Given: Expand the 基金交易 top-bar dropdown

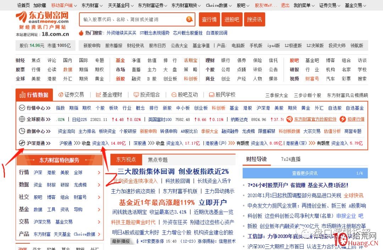Looking at the screenshot, I should pos(365,6).
